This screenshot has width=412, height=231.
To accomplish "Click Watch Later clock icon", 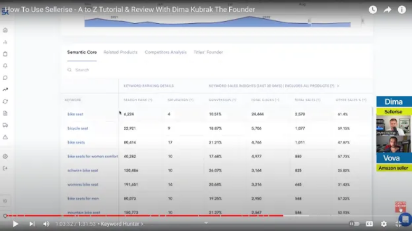I will (373, 9).
